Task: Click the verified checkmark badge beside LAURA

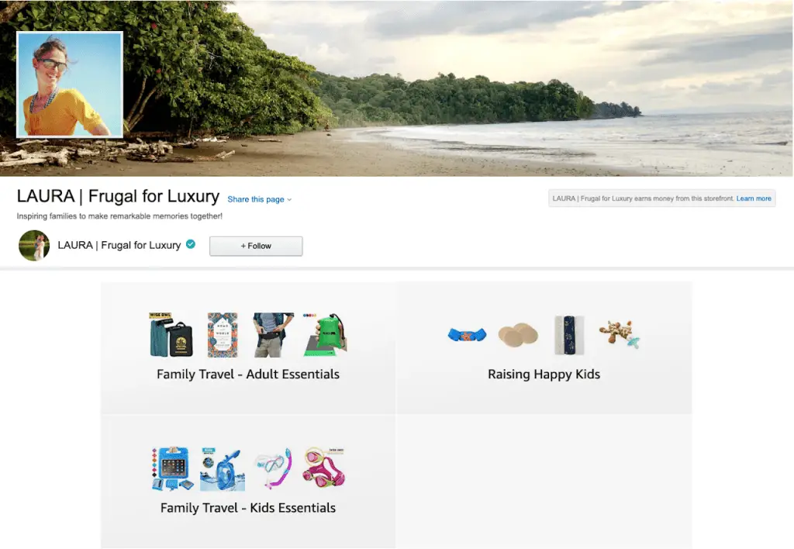Action: click(x=191, y=244)
